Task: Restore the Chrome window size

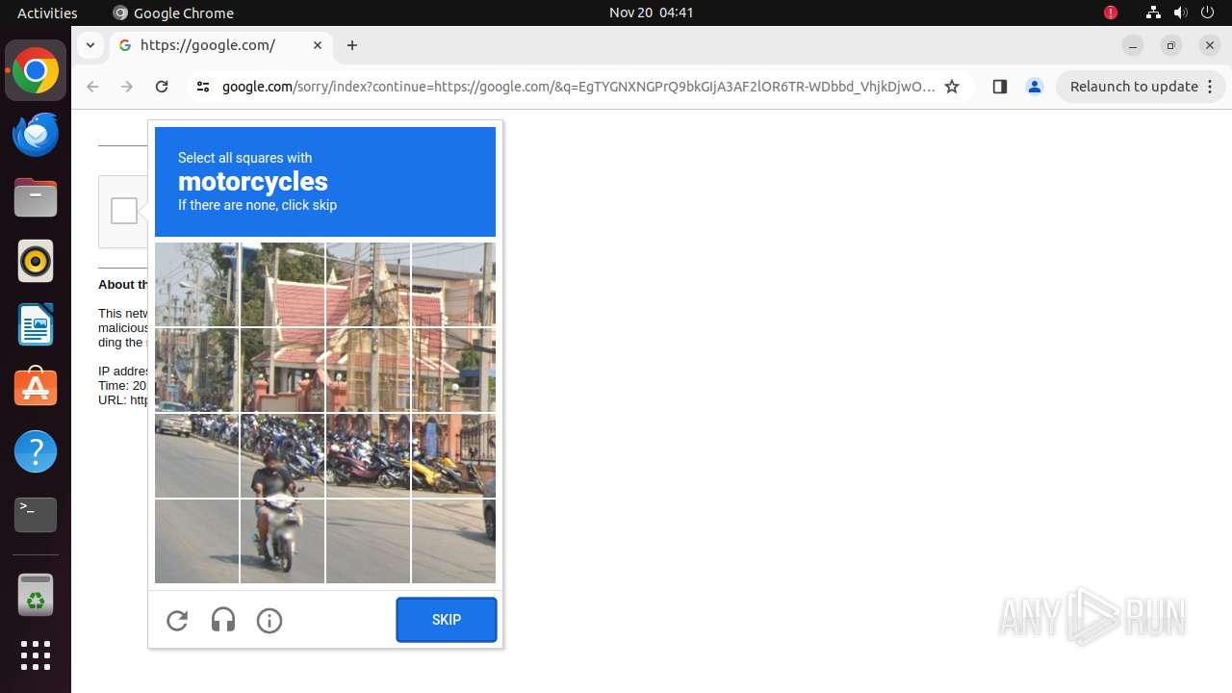Action: coord(1171,45)
